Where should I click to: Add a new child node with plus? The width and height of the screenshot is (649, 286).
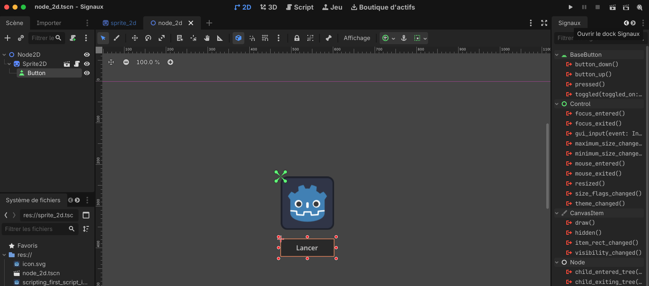[7, 38]
